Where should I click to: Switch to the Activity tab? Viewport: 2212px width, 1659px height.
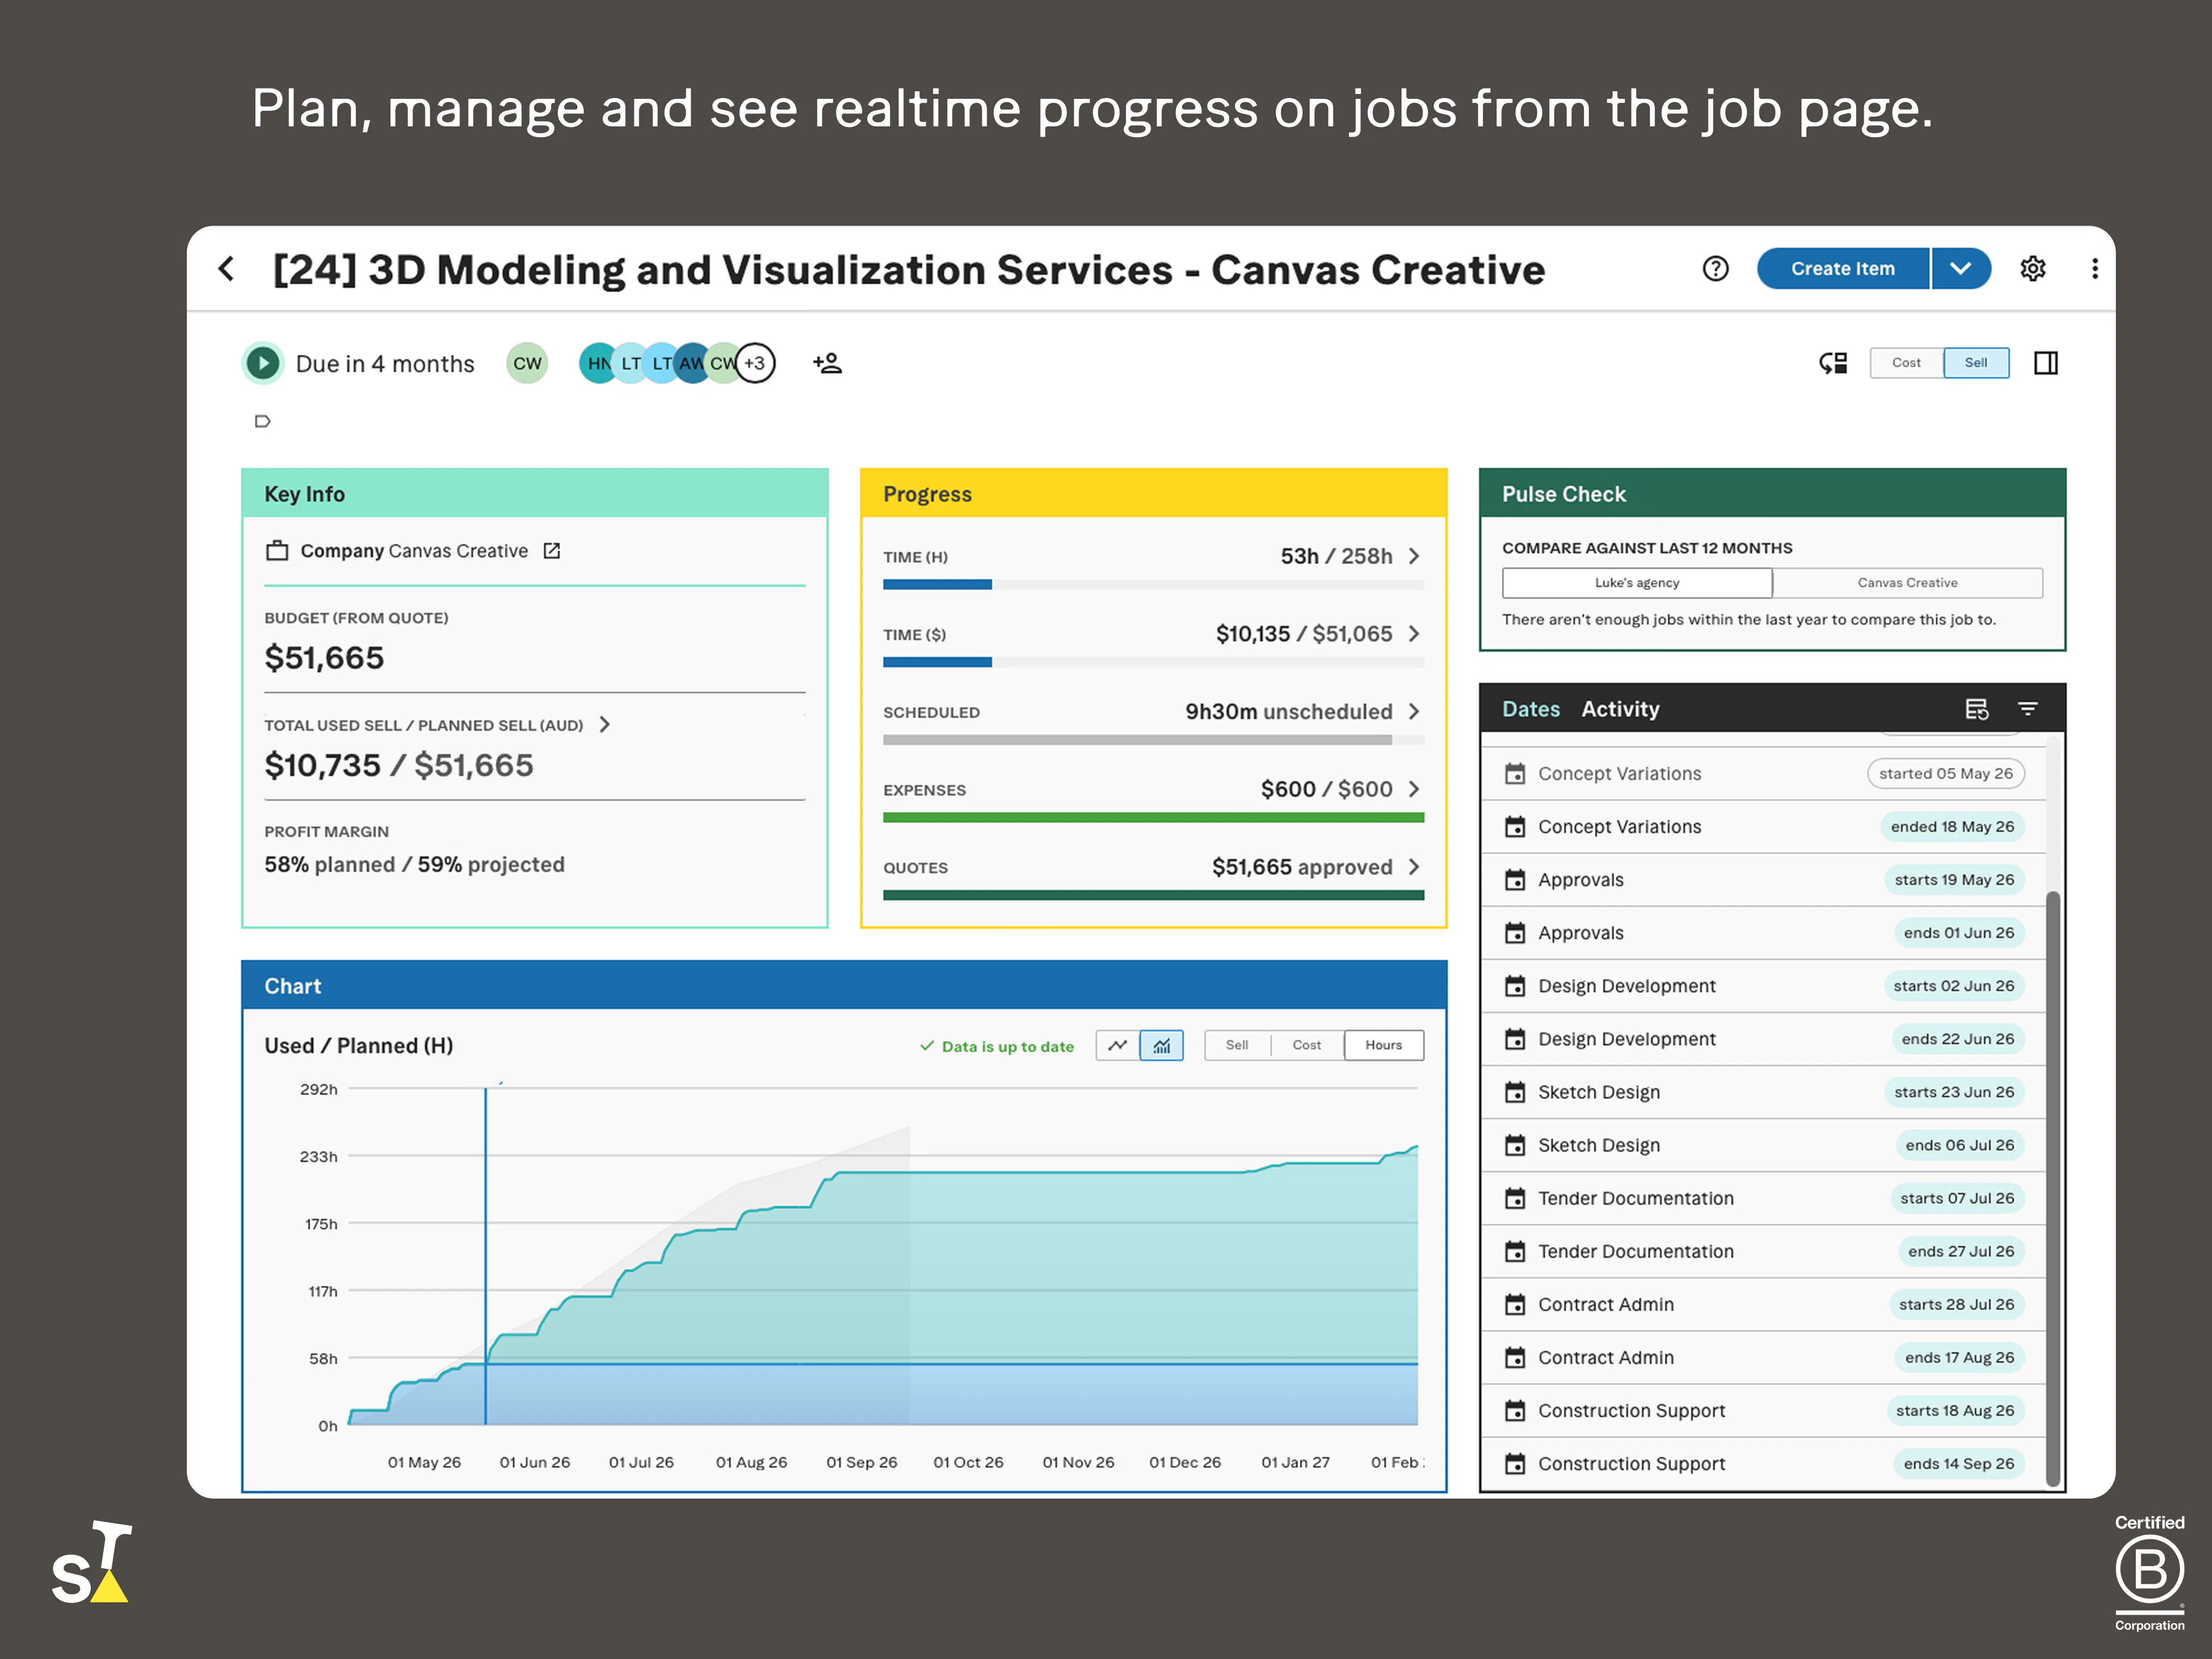(1620, 709)
